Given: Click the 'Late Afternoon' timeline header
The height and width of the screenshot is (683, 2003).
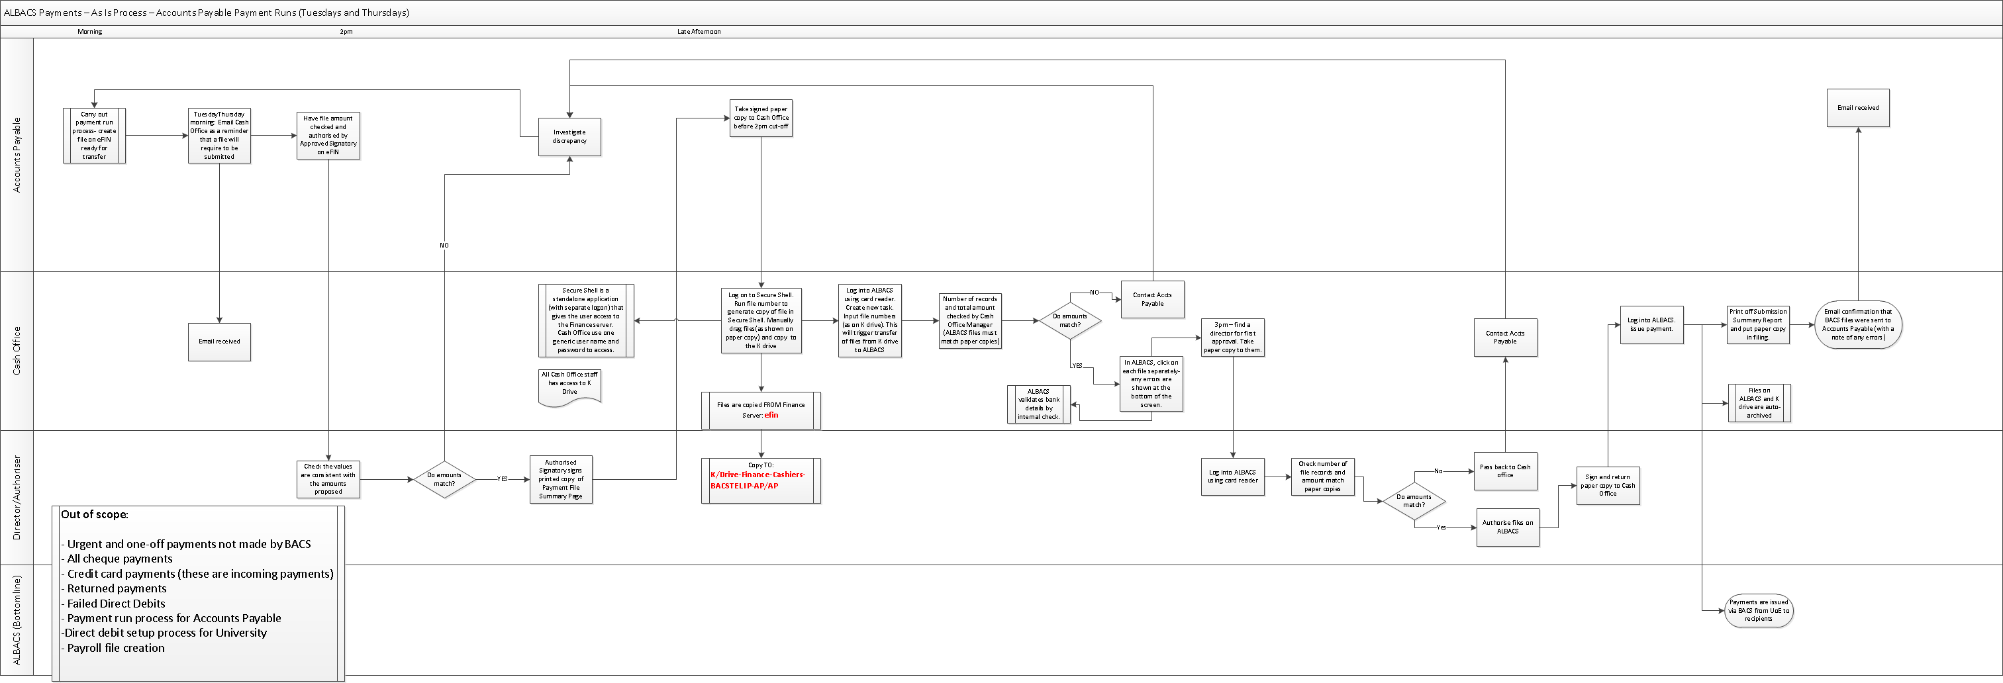Looking at the screenshot, I should click(x=699, y=32).
